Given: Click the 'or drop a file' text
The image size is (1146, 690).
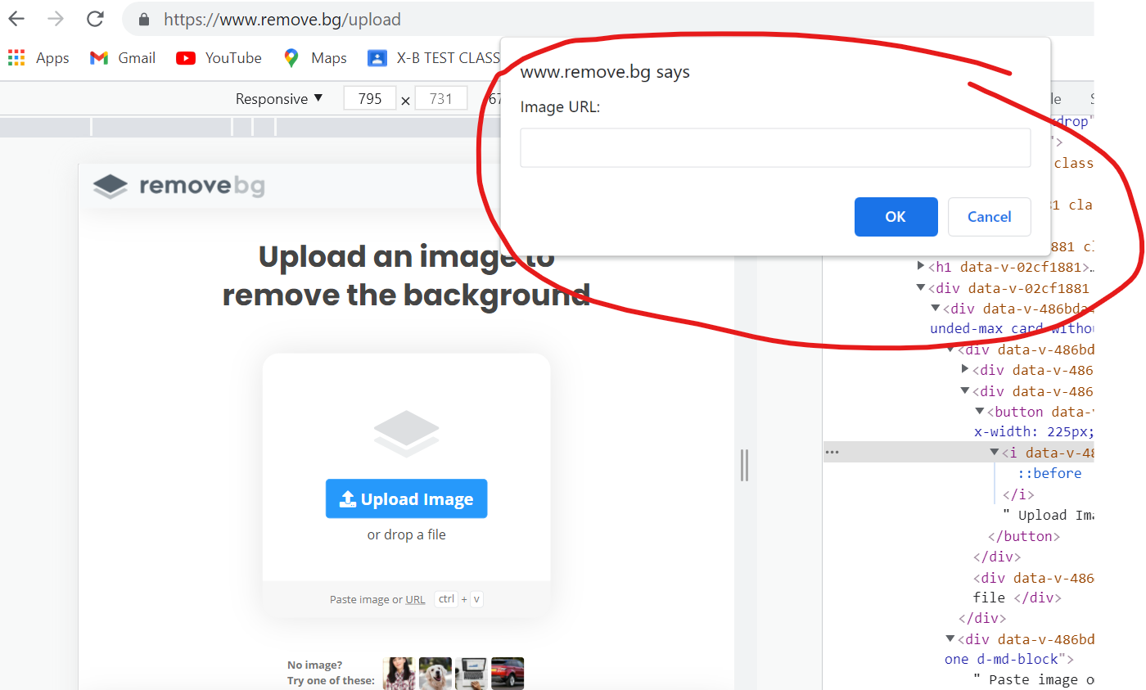Looking at the screenshot, I should pos(406,534).
